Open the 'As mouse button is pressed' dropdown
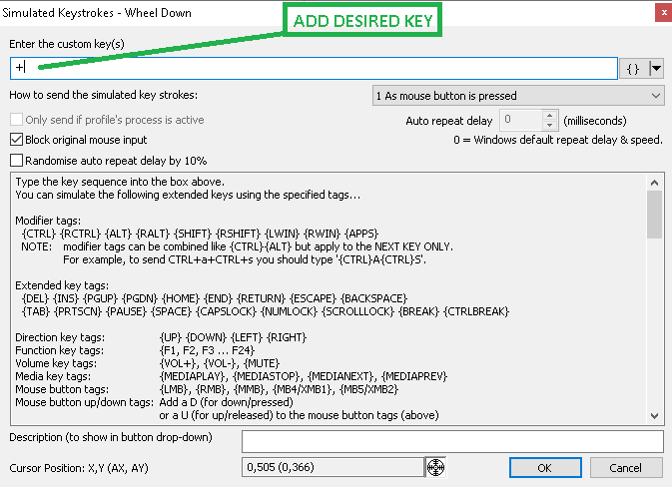The image size is (672, 487). [518, 96]
